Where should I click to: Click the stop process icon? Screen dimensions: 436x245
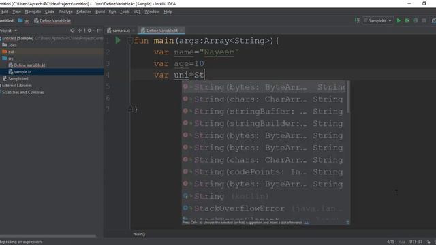424,20
